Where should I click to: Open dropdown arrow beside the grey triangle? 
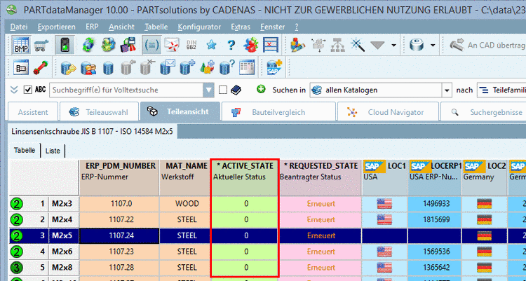coord(393,45)
